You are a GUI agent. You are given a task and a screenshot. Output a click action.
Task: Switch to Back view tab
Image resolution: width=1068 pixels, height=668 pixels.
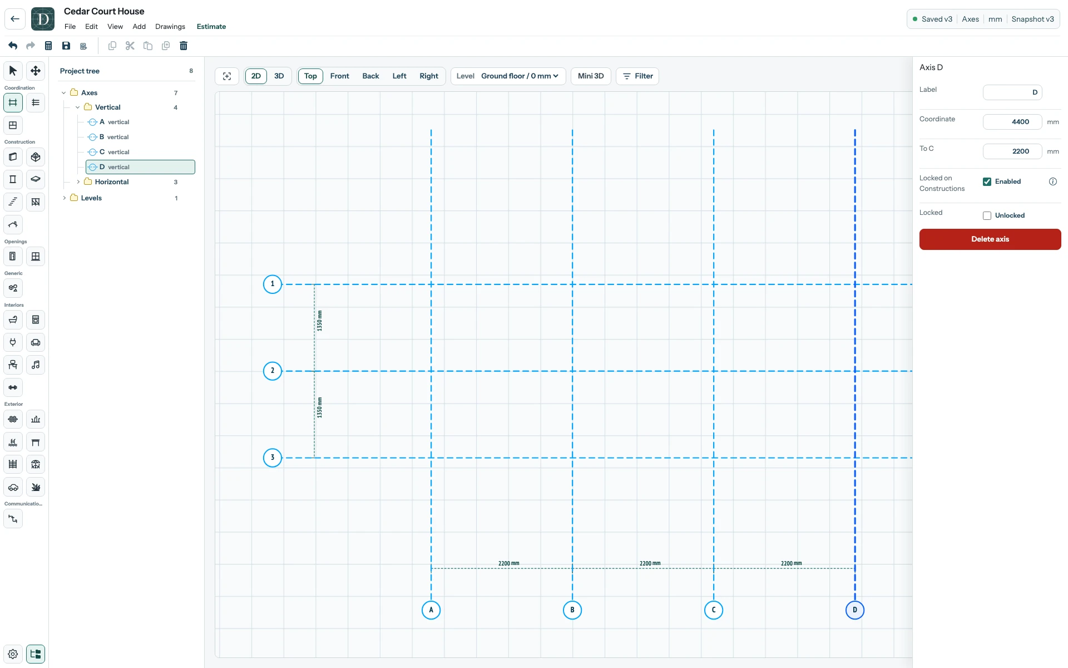tap(370, 76)
